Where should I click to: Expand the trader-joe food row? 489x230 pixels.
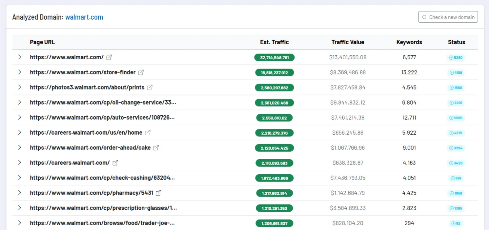(x=20, y=223)
